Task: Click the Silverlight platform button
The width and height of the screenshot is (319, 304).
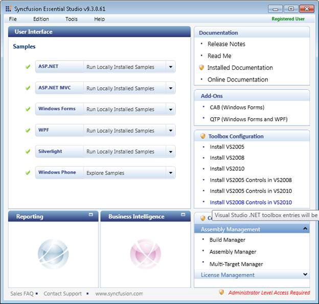Action: click(x=59, y=151)
